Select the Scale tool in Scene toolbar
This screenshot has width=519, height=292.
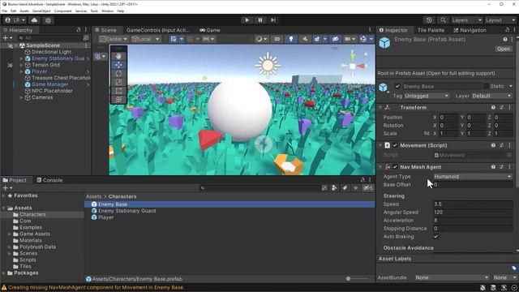click(x=119, y=82)
